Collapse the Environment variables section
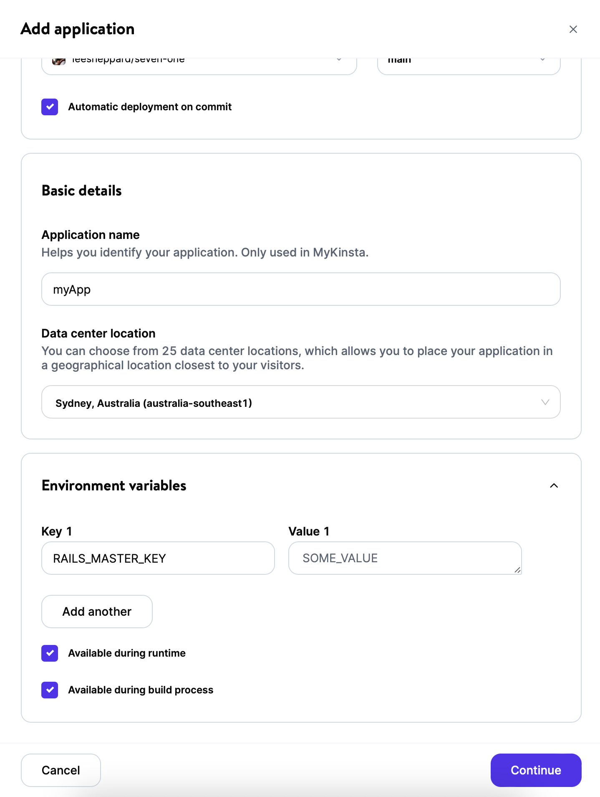Image resolution: width=600 pixels, height=797 pixels. pyautogui.click(x=554, y=485)
